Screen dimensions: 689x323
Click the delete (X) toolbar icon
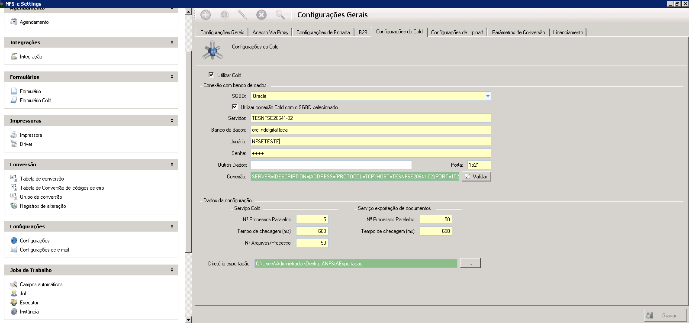click(x=261, y=15)
